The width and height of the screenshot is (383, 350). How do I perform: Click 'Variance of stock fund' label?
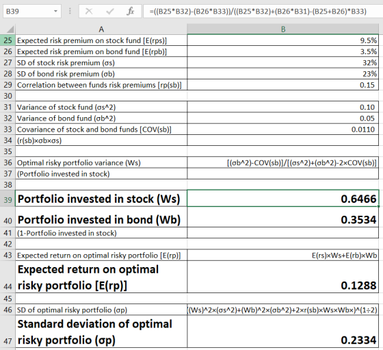click(66, 107)
